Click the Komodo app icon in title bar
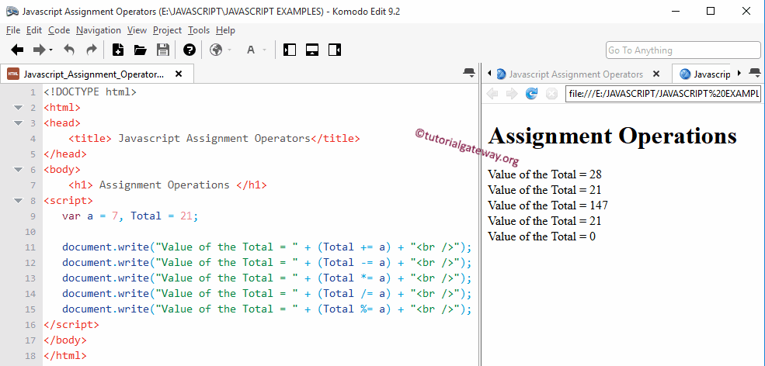 tap(12, 11)
